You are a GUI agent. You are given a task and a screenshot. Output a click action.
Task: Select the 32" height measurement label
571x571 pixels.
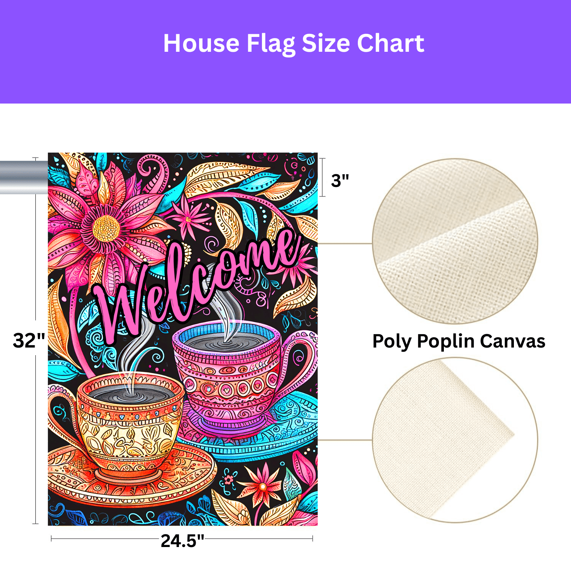point(29,340)
